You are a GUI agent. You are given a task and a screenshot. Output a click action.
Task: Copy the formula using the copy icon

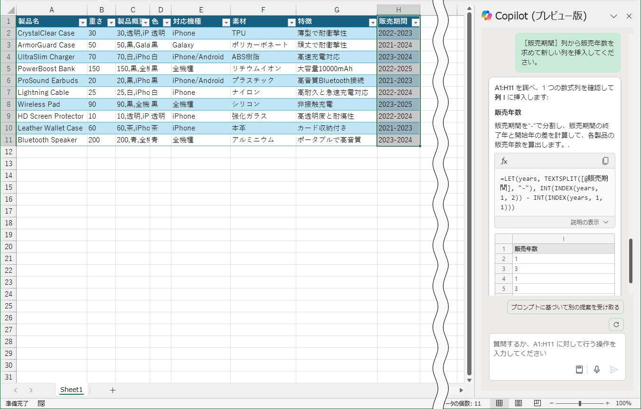605,161
